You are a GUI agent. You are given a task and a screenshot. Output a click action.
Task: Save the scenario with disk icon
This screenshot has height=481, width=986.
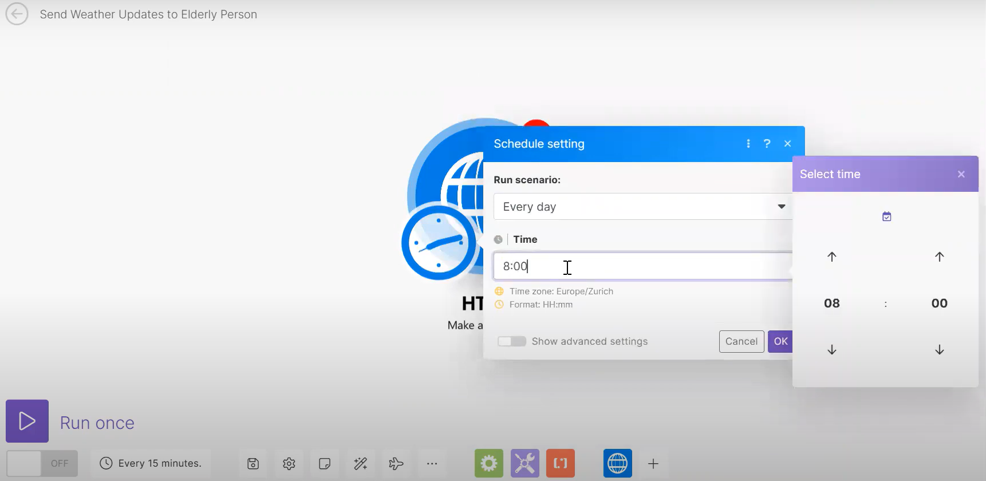253,463
